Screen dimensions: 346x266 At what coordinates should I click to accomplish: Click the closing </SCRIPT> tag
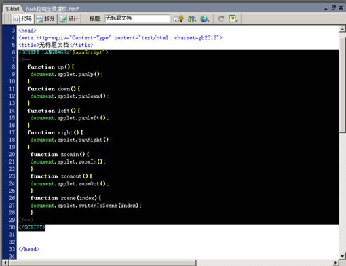coord(32,227)
